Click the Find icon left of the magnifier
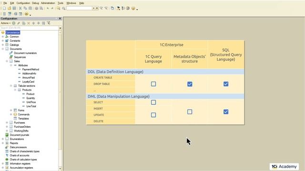305x171 pixels. coord(58,9)
